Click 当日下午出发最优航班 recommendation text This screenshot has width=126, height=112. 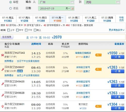pos(28,61)
